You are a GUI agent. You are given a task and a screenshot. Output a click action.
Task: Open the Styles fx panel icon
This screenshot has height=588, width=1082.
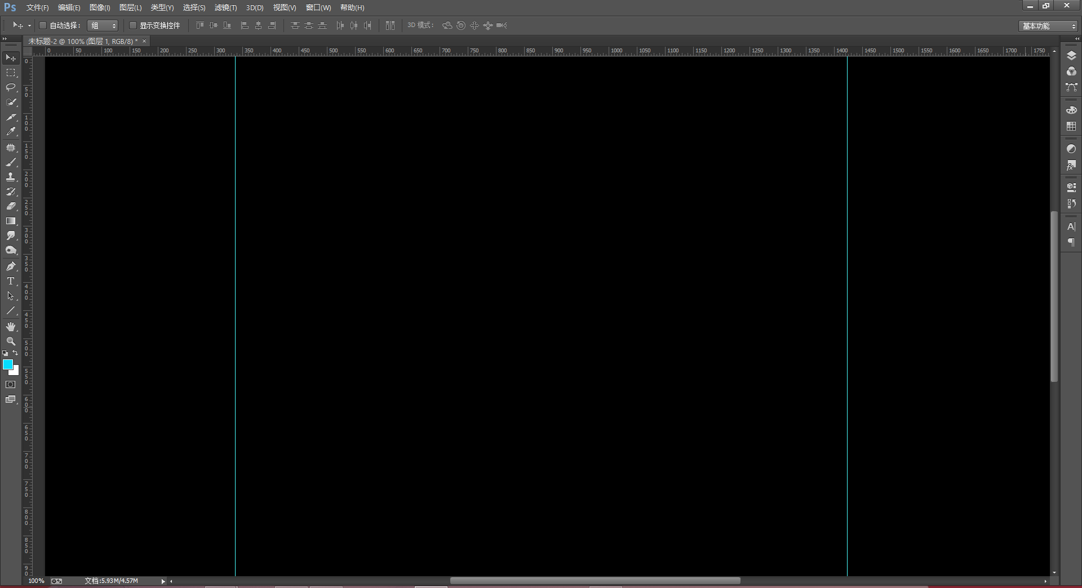coord(1071,165)
